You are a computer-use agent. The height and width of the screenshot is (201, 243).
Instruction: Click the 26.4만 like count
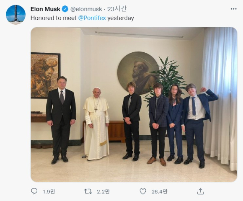coord(159,192)
